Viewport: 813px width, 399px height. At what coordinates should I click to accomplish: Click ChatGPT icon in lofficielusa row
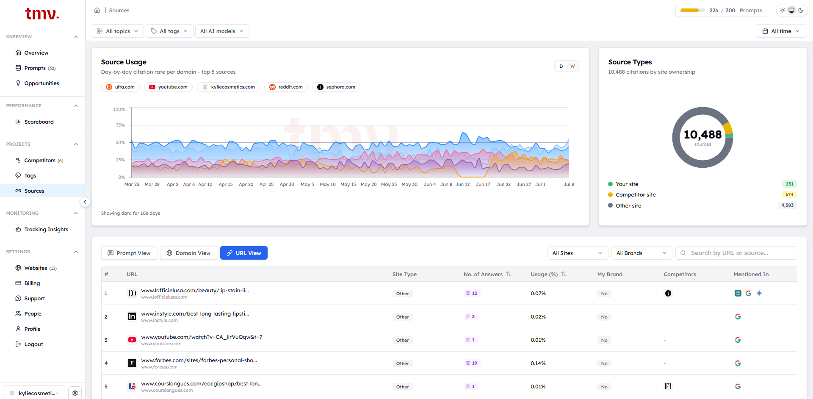coord(738,293)
